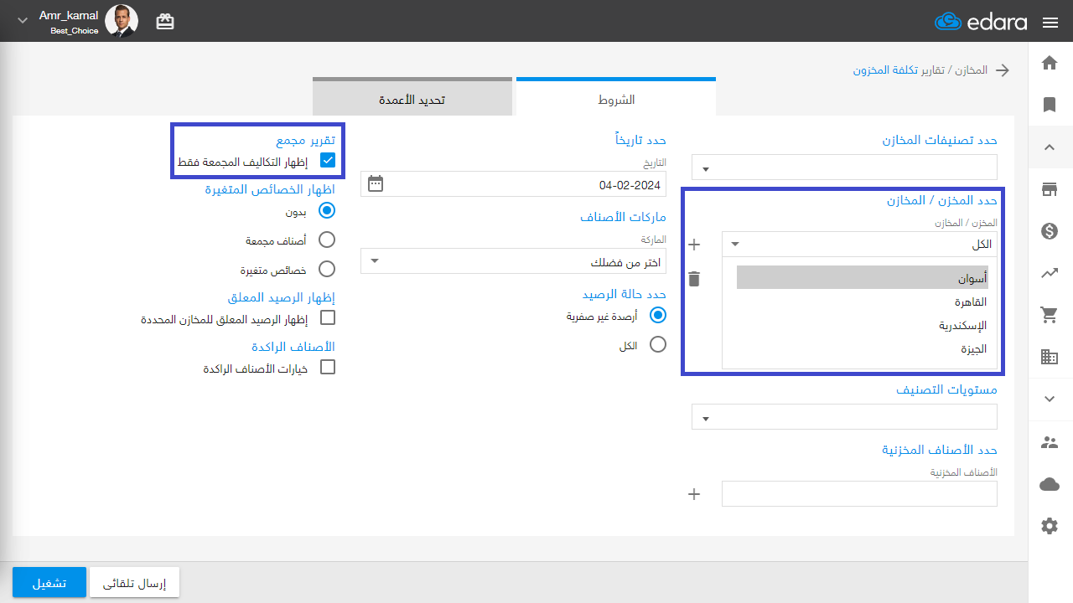Check خيارات الأصناف الراكدة checkbox
Viewport: 1073px width, 603px height.
328,367
